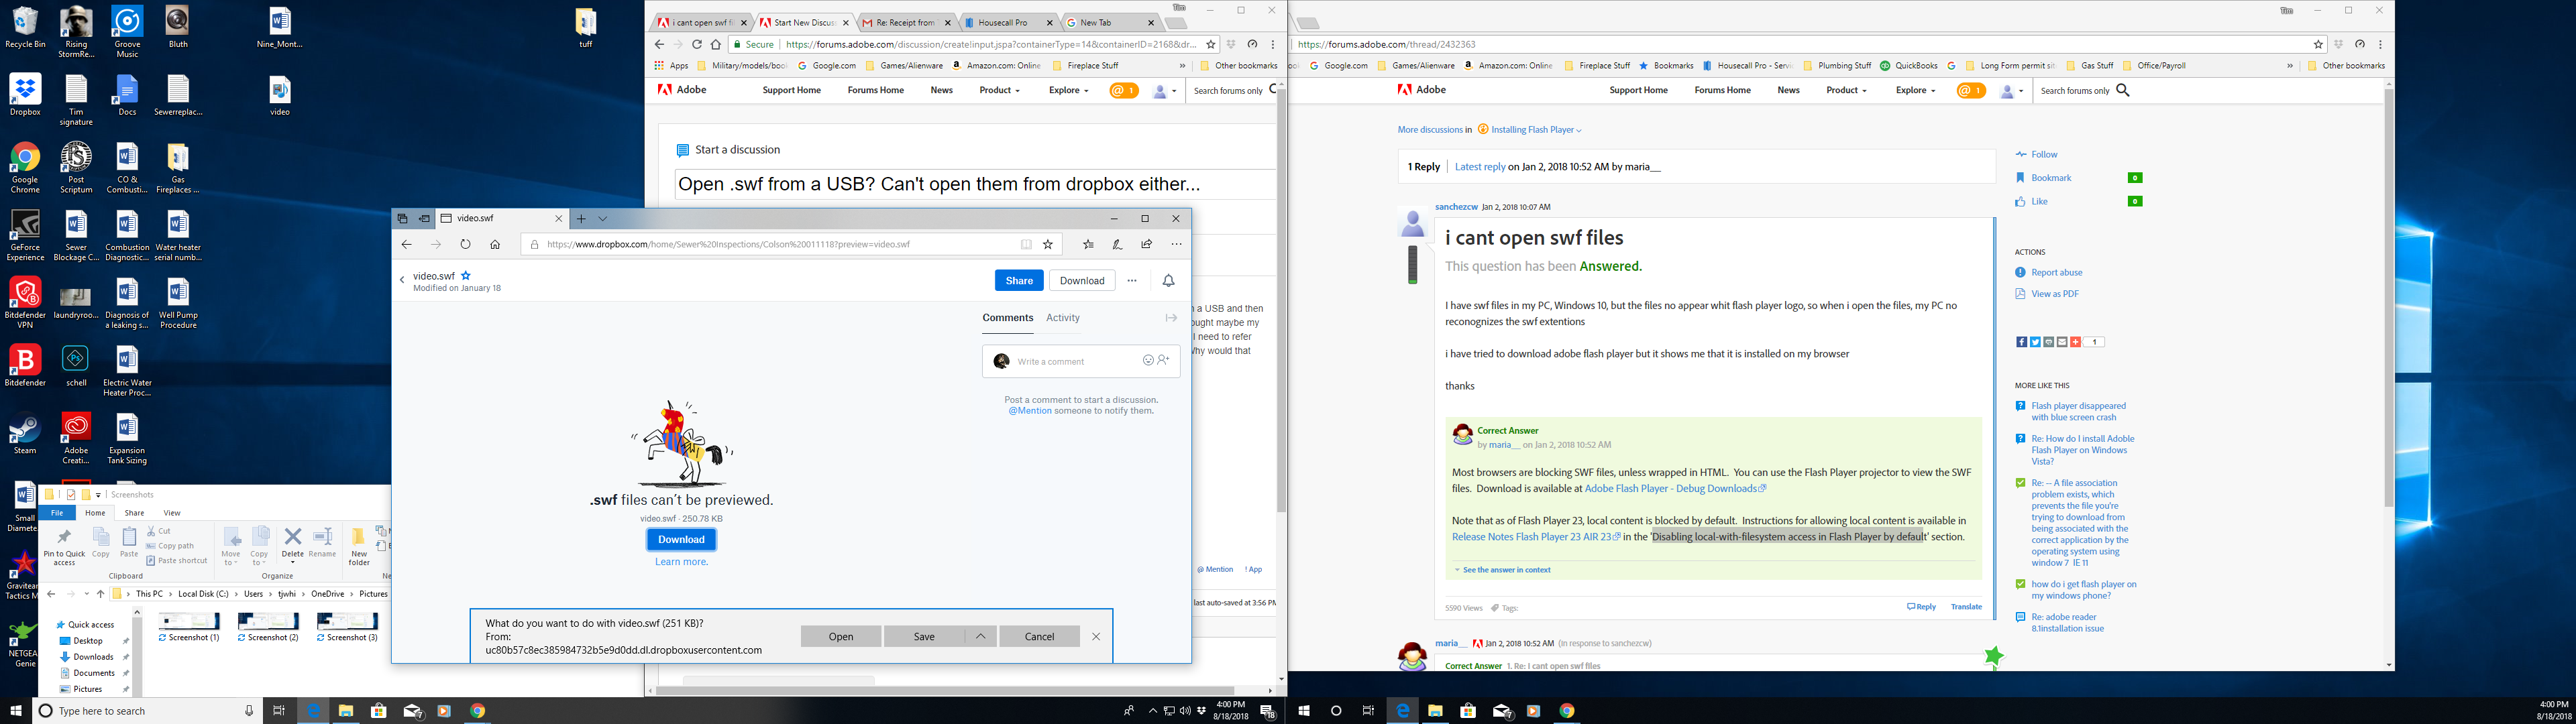Click Save in download prompt
The height and width of the screenshot is (724, 2576).
click(924, 636)
